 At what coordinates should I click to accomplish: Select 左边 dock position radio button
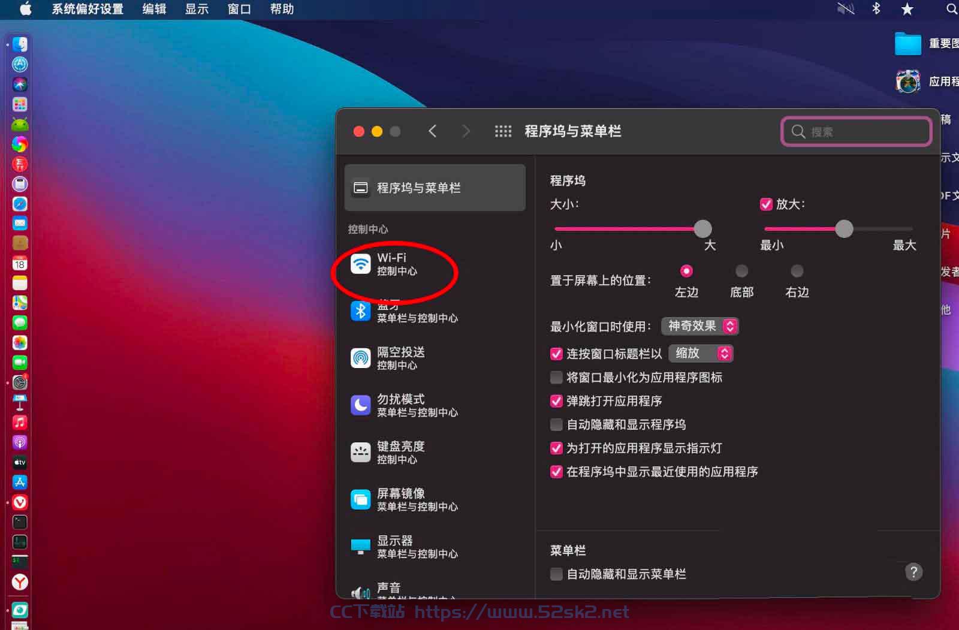pyautogui.click(x=686, y=271)
